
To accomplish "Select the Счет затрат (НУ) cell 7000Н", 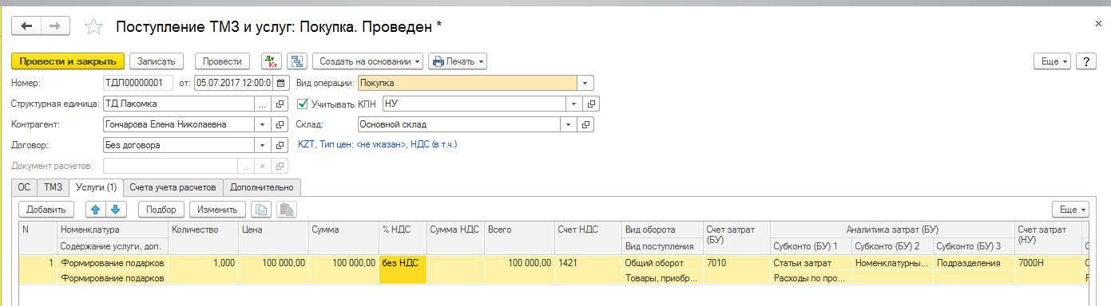I will tap(1048, 263).
